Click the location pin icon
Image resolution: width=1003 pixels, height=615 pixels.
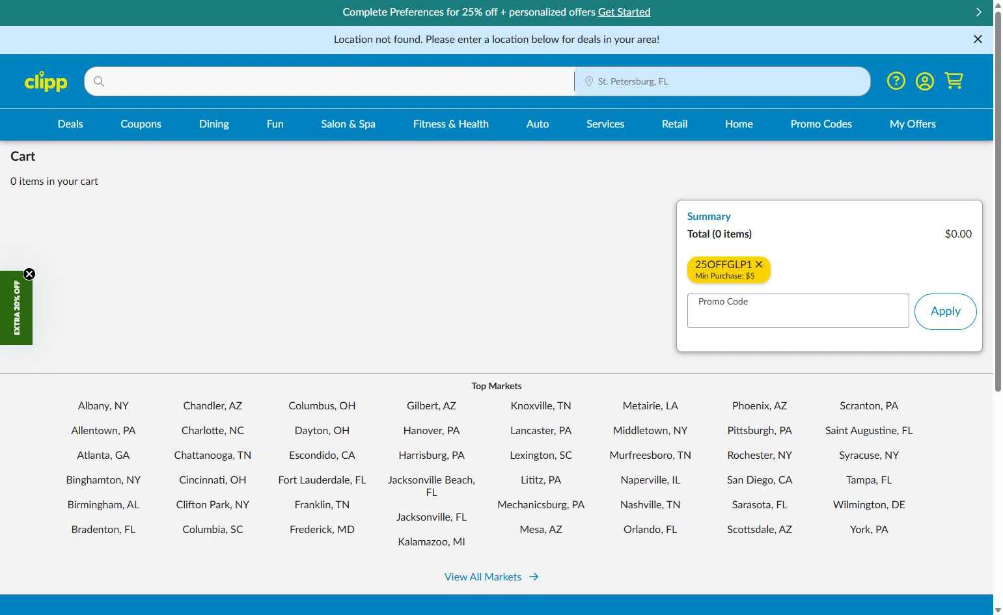coord(588,81)
